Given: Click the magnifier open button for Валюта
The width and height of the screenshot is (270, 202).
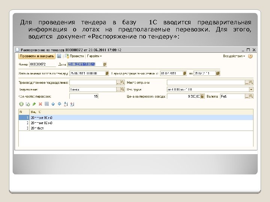Looking at the screenshot, I should pyautogui.click(x=251, y=97).
